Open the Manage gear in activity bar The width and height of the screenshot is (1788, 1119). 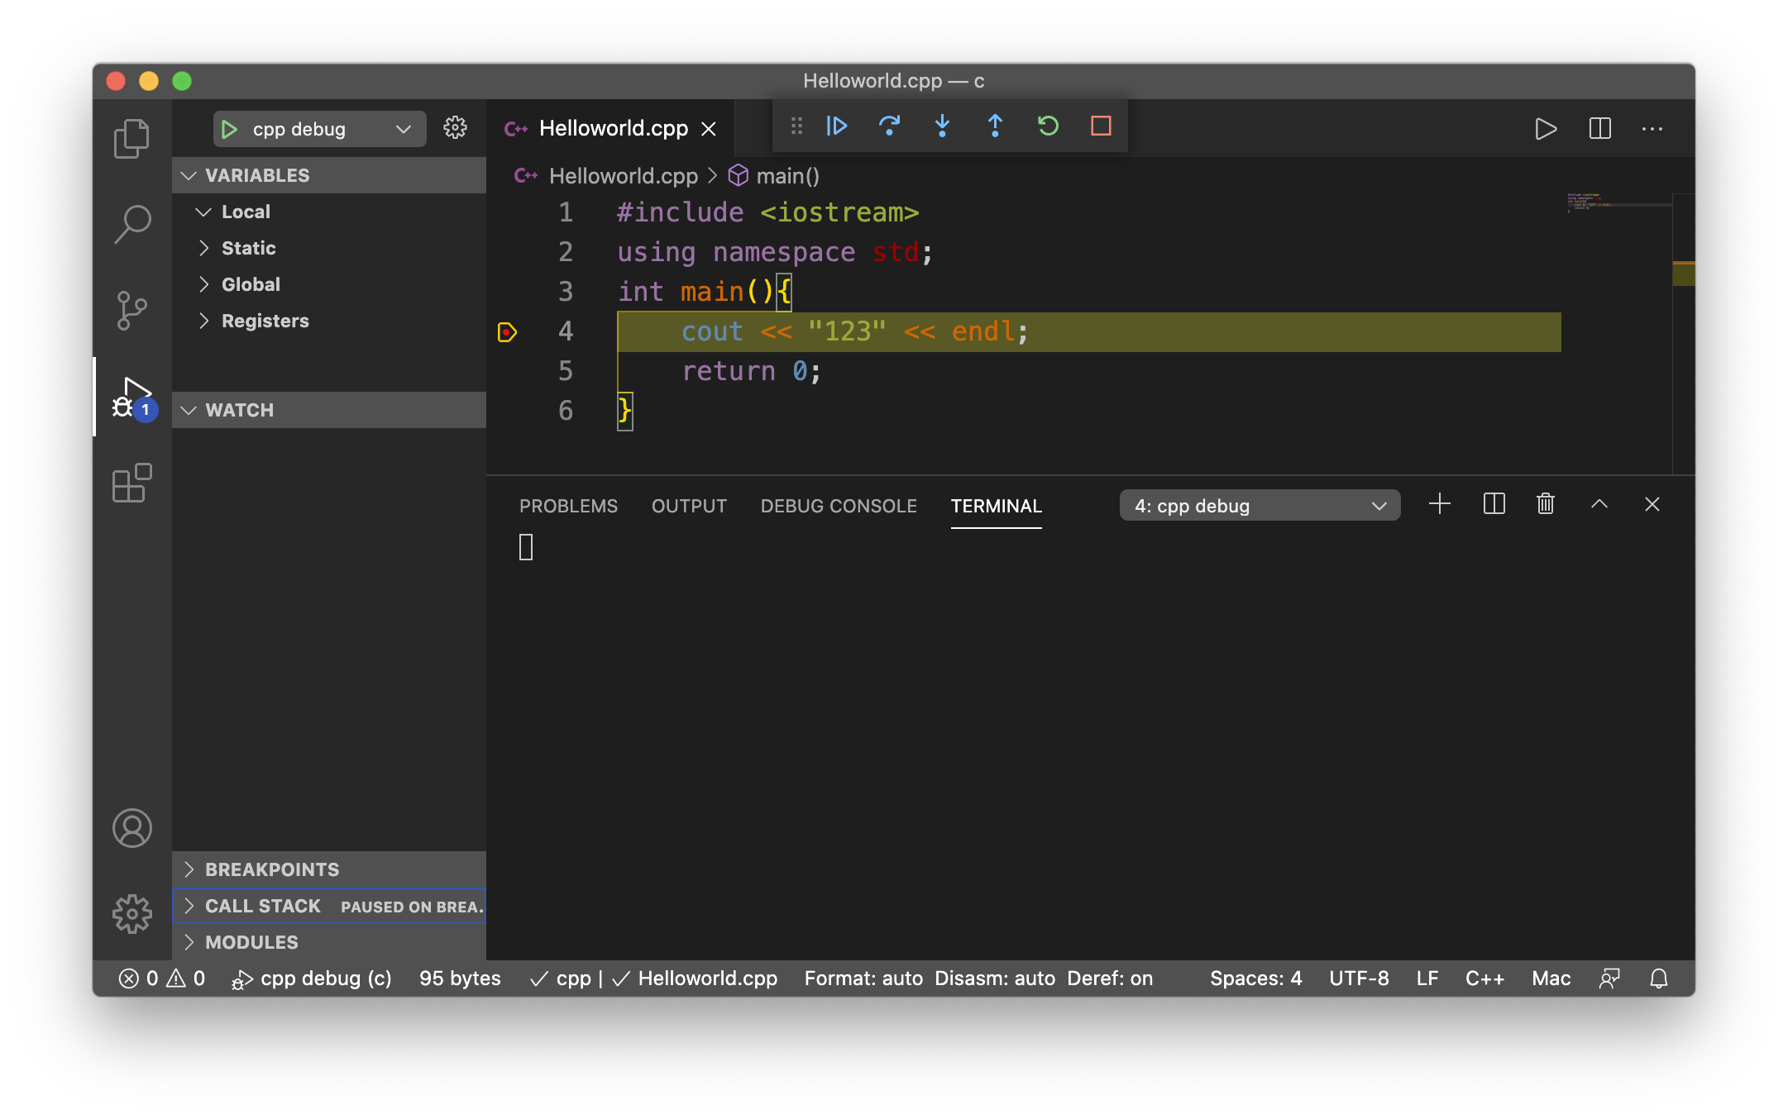coord(131,914)
